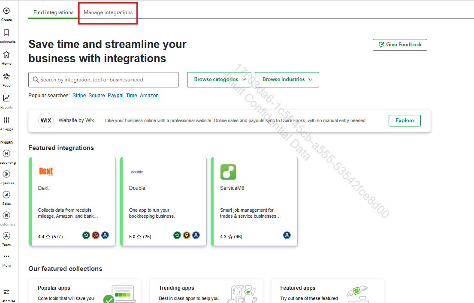This screenshot has height=303, width=474.
Task: Expand Browse industries dropdown
Action: pyautogui.click(x=287, y=80)
